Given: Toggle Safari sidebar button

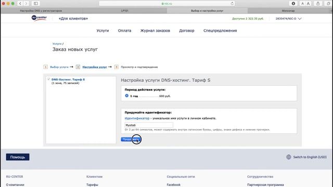Looking at the screenshot, I should (x=36, y=4).
